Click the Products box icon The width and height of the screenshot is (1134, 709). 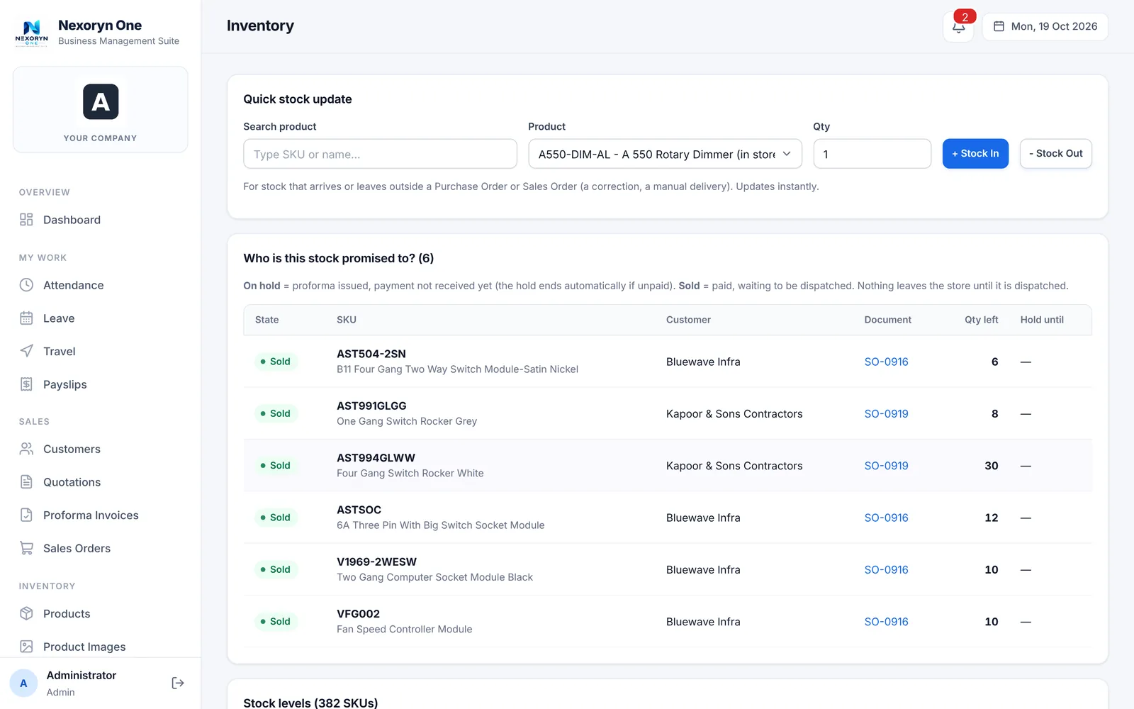pyautogui.click(x=26, y=613)
